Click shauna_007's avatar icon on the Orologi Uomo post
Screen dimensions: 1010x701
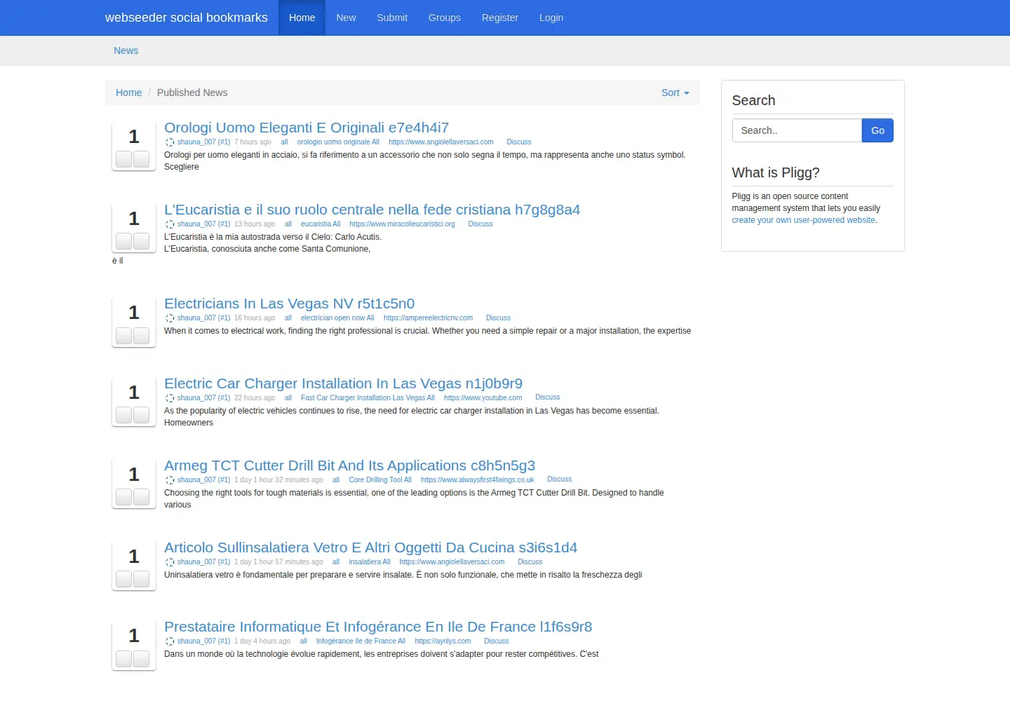(x=170, y=142)
